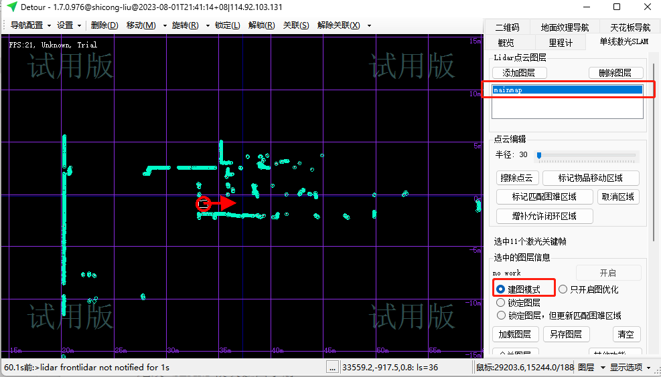Open the 二维码 tab
Screen dimensions: 661x377
coord(507,27)
